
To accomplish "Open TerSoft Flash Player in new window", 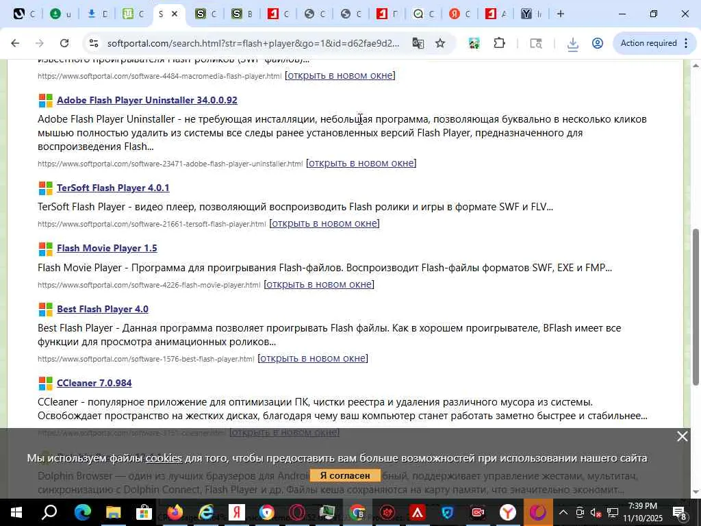I will (x=324, y=223).
